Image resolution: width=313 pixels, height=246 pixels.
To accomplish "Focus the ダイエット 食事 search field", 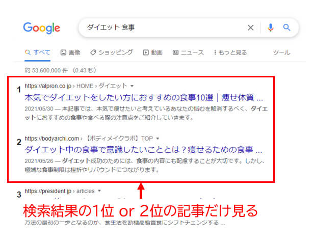I will tap(164, 28).
